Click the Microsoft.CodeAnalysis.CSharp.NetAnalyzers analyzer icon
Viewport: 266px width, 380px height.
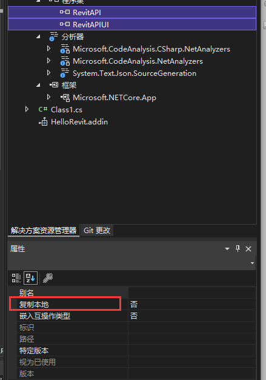pyautogui.click(x=65, y=49)
